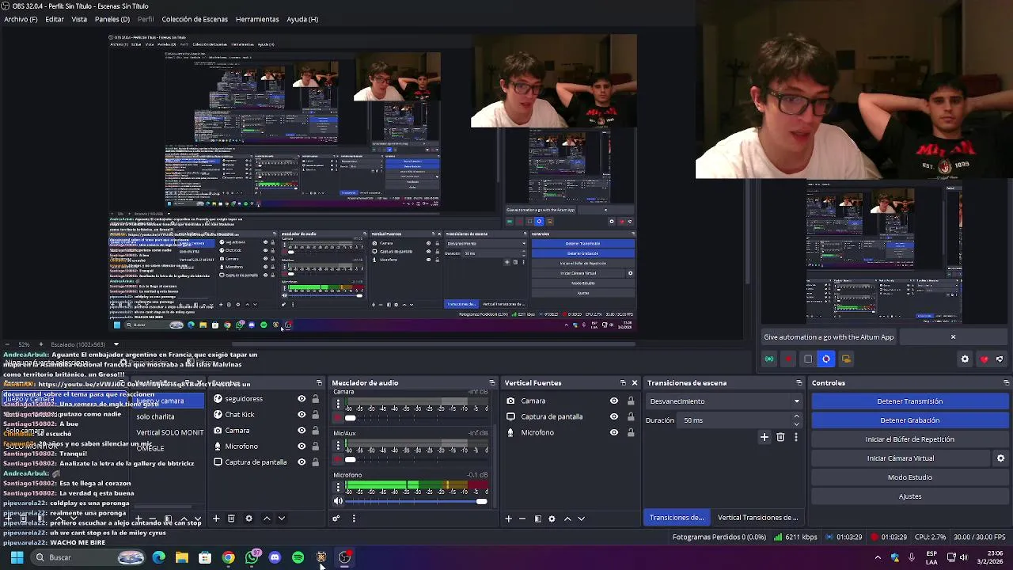Adjust the Microfono volume slider
Image resolution: width=1013 pixels, height=570 pixels.
coord(416,501)
